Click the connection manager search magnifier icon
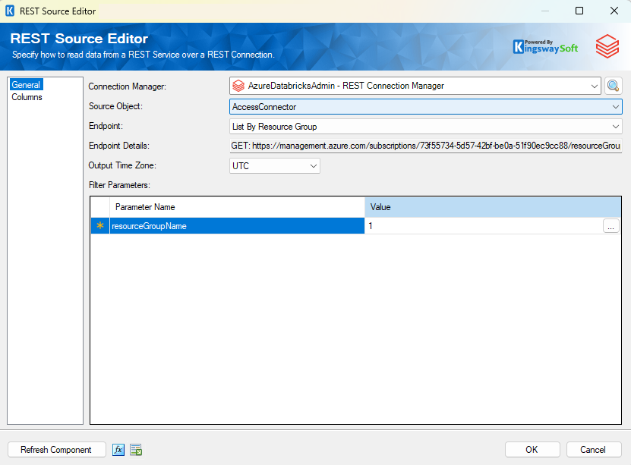631x465 pixels. [x=613, y=86]
